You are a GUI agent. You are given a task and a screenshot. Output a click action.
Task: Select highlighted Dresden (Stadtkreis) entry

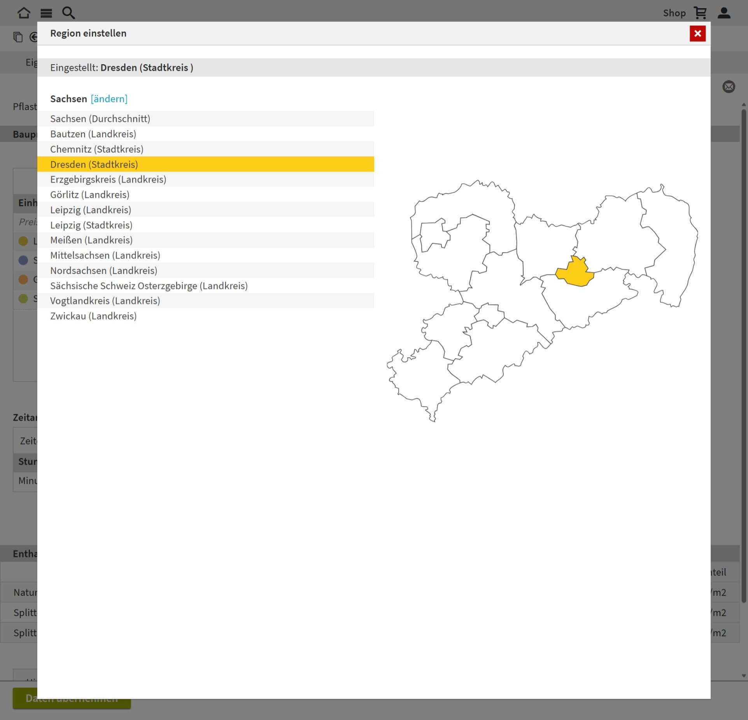pyautogui.click(x=94, y=164)
